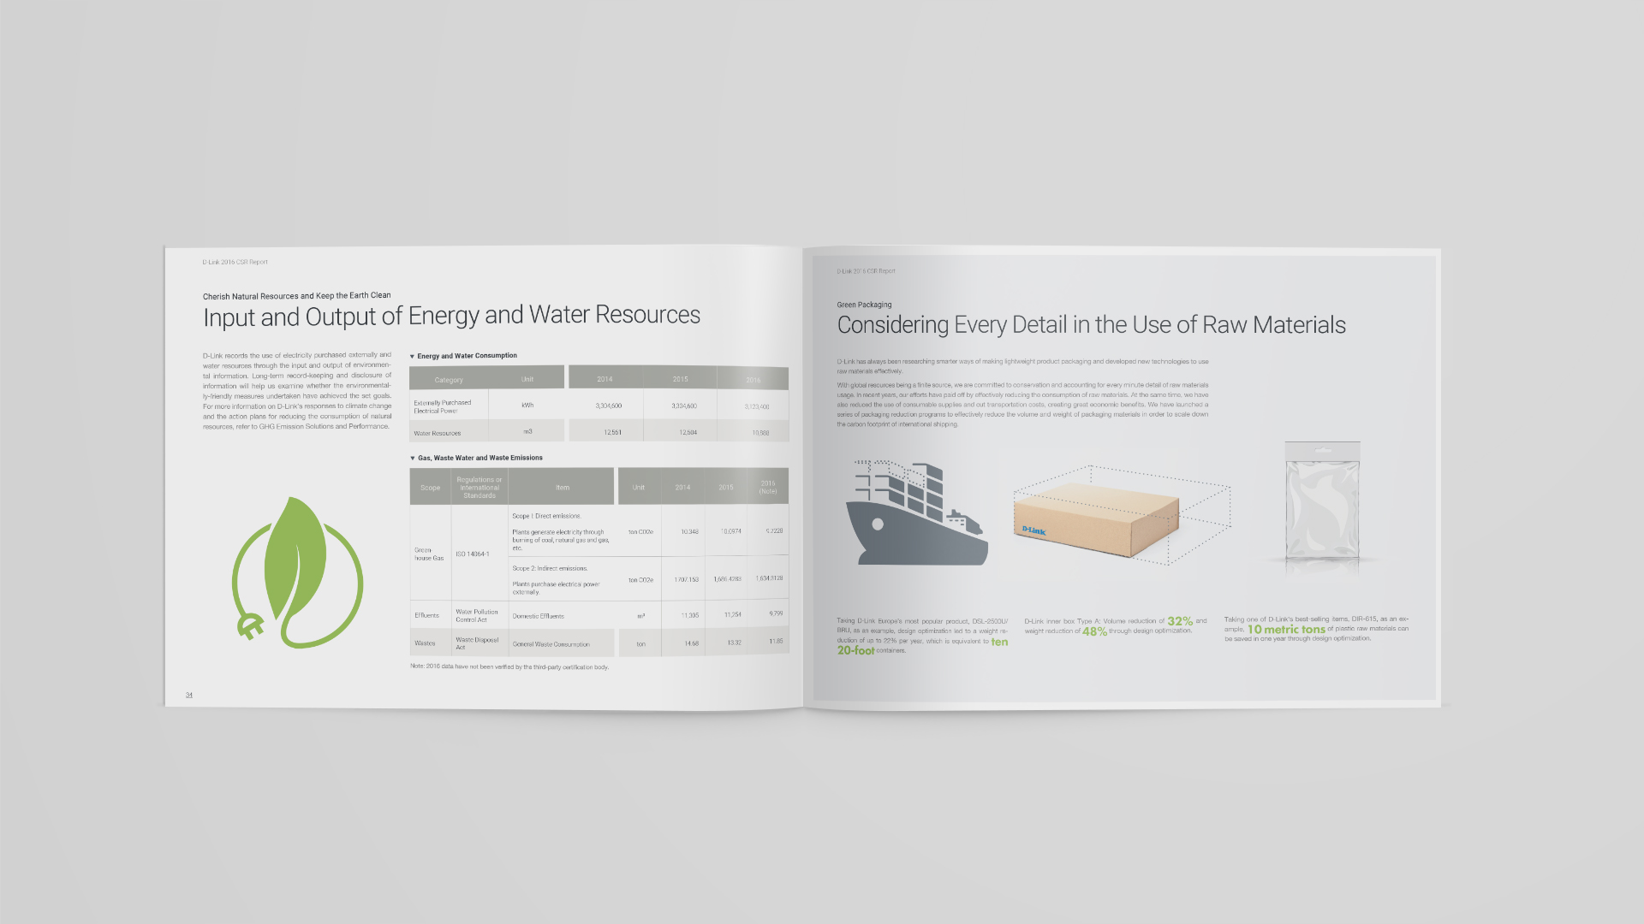This screenshot has width=1644, height=924.
Task: Click the 'Scope' column header
Action: (430, 488)
